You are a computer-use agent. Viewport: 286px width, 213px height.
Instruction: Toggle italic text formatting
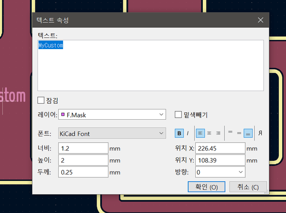[x=188, y=133]
